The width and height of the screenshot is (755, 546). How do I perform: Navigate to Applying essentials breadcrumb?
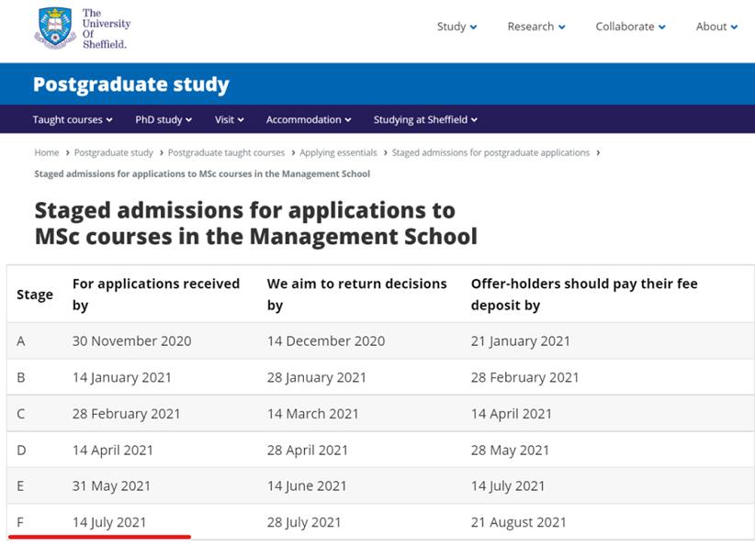pyautogui.click(x=338, y=152)
